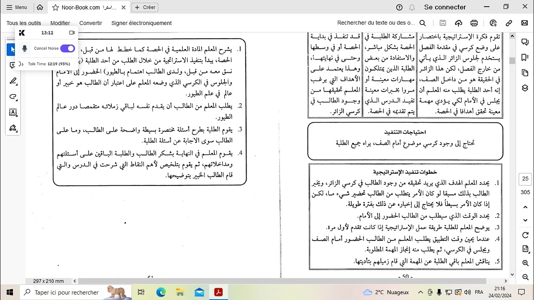
Task: Open the Menu hamburger button
Action: point(17,7)
